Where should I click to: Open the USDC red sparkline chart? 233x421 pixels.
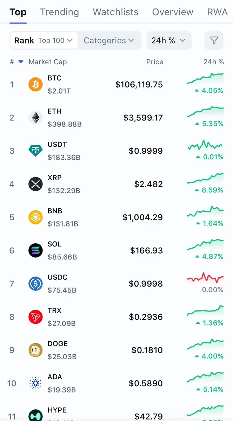[205, 278]
